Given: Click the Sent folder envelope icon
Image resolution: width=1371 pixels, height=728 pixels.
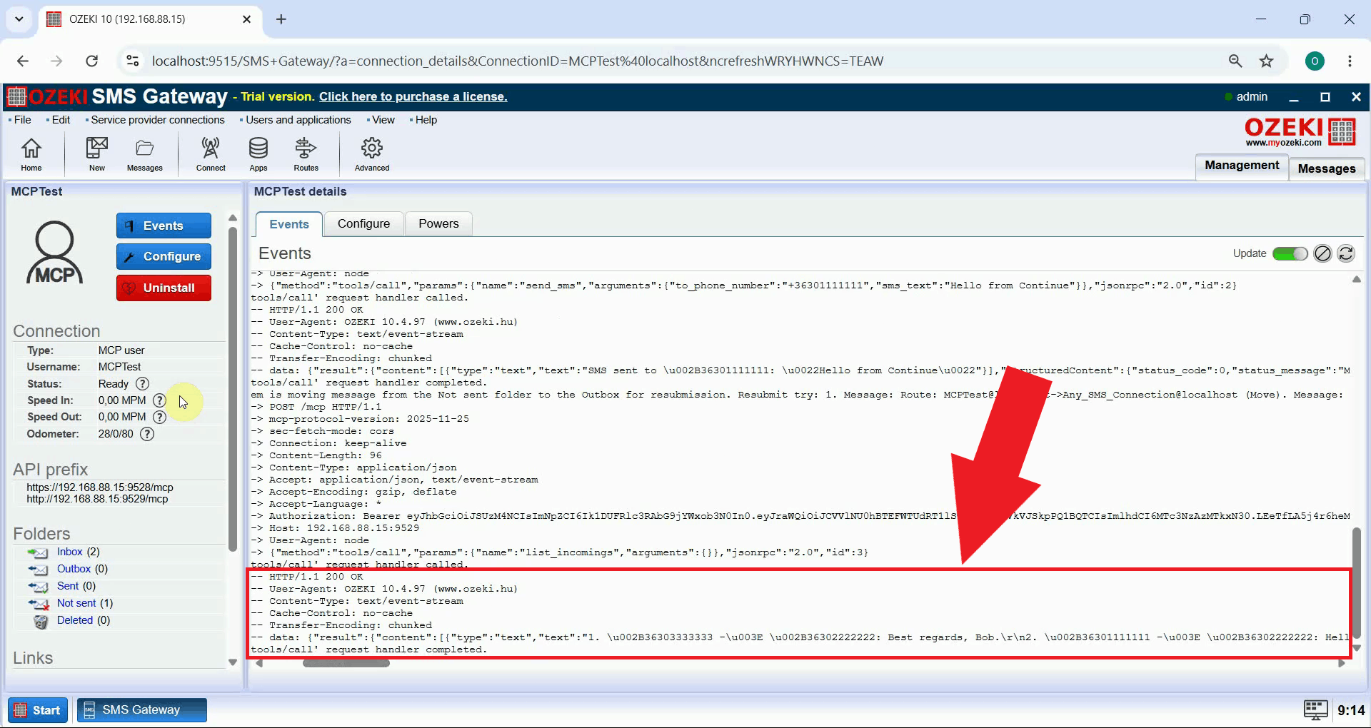Looking at the screenshot, I should pos(38,587).
